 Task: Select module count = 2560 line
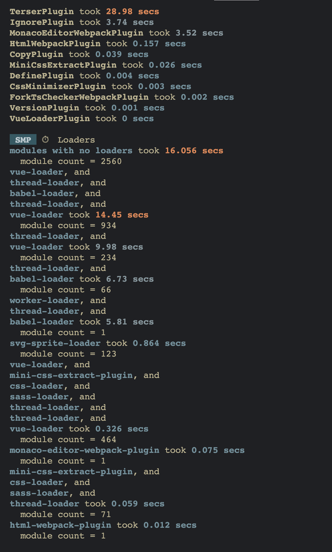tap(71, 162)
